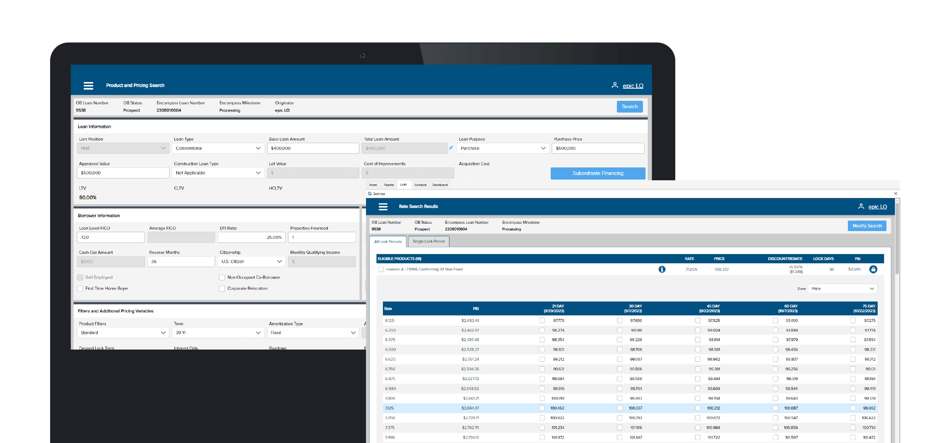Click user profile icon in Rate Search header
Viewport: 949px width, 443px height.
pyautogui.click(x=861, y=206)
